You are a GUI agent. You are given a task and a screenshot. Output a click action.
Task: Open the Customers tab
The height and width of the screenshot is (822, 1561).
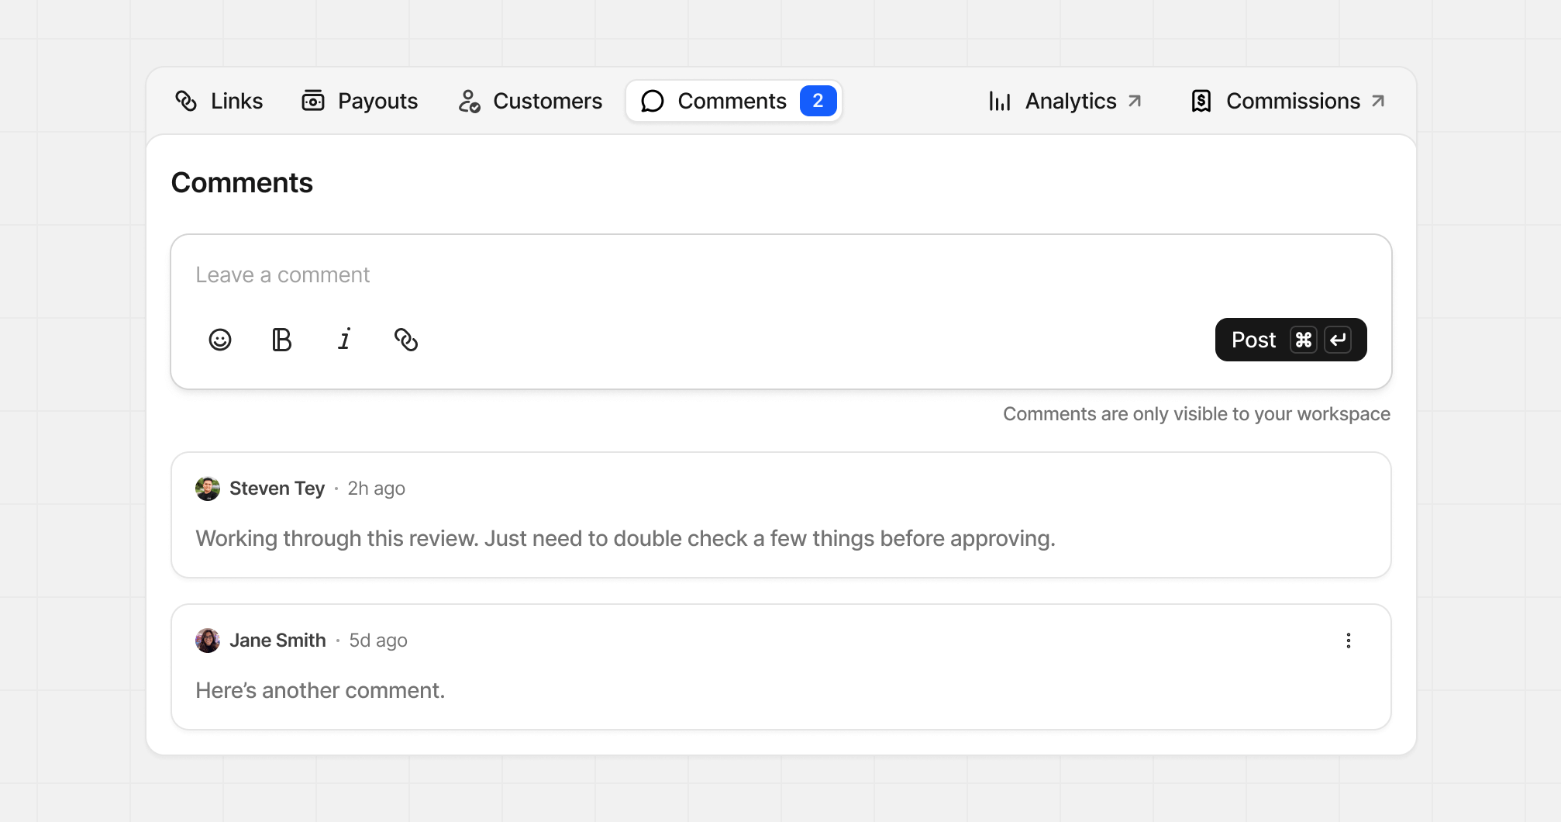[x=530, y=101]
